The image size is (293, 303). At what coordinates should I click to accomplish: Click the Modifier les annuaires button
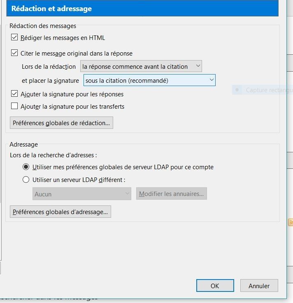pos(171,194)
